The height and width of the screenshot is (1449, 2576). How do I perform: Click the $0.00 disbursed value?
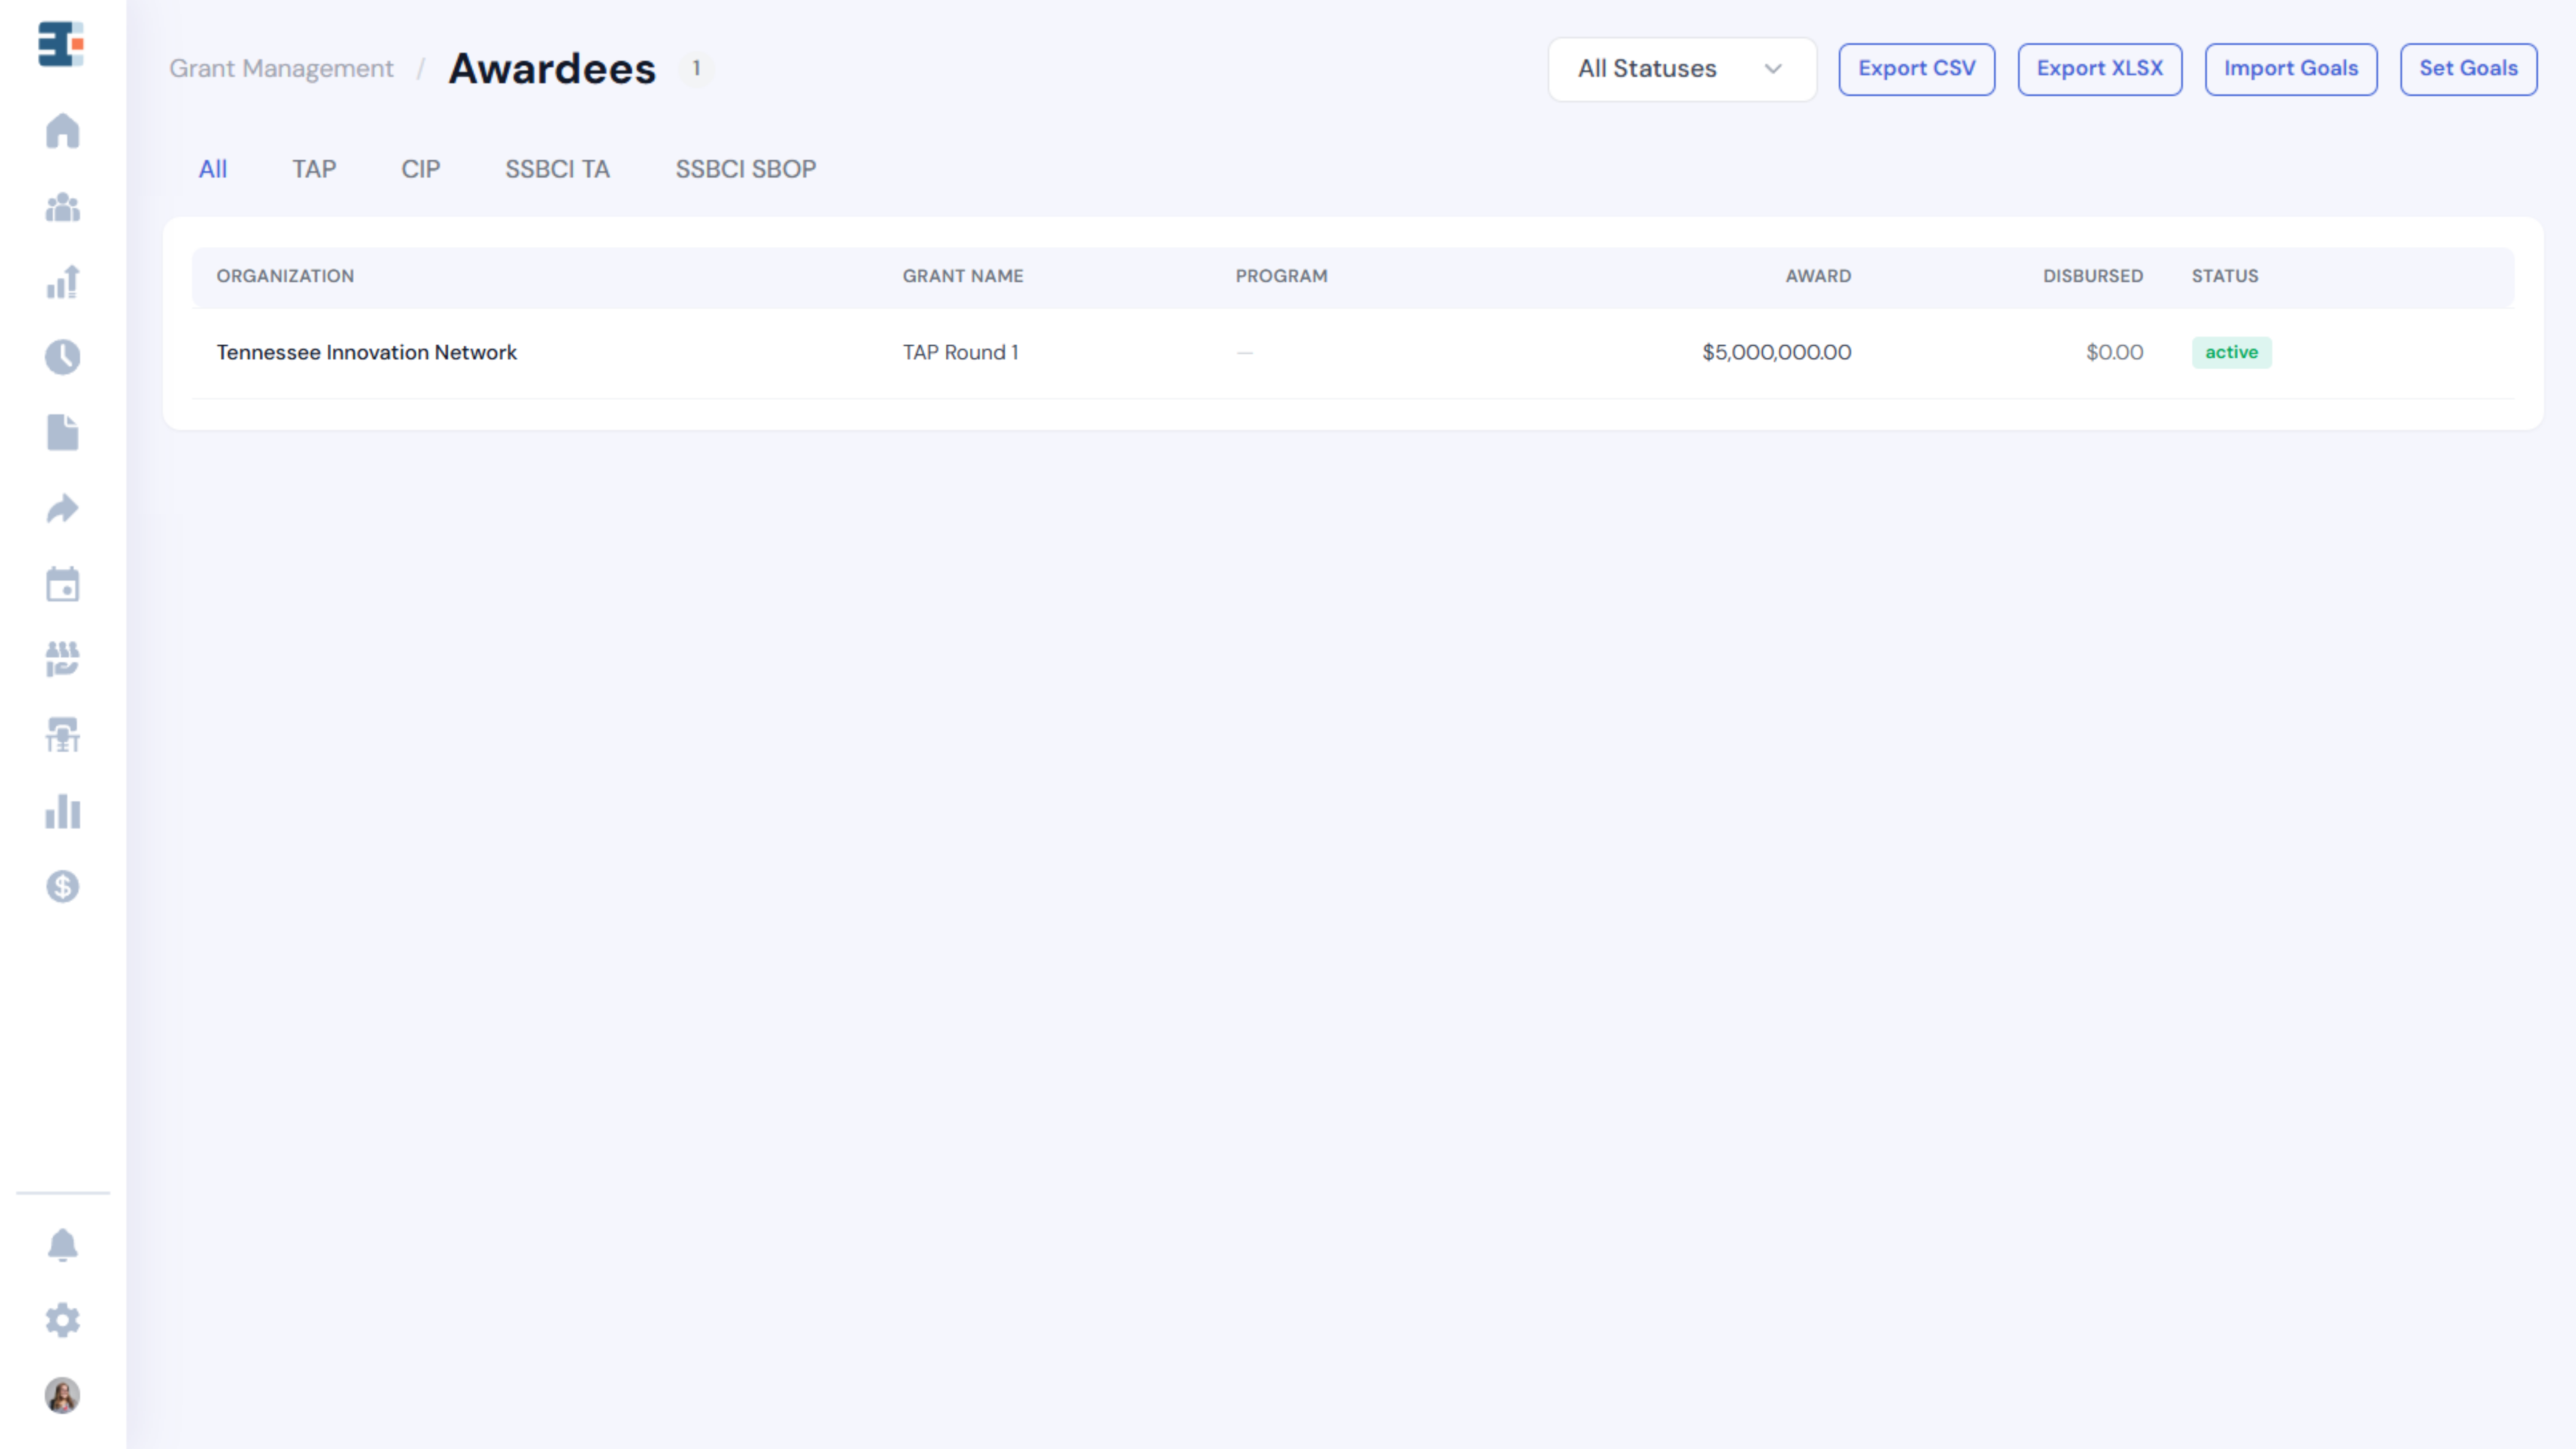click(x=2114, y=353)
